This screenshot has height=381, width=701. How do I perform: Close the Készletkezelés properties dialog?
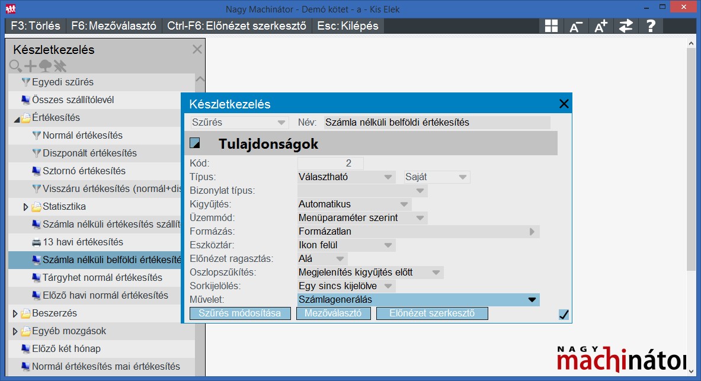coord(564,104)
